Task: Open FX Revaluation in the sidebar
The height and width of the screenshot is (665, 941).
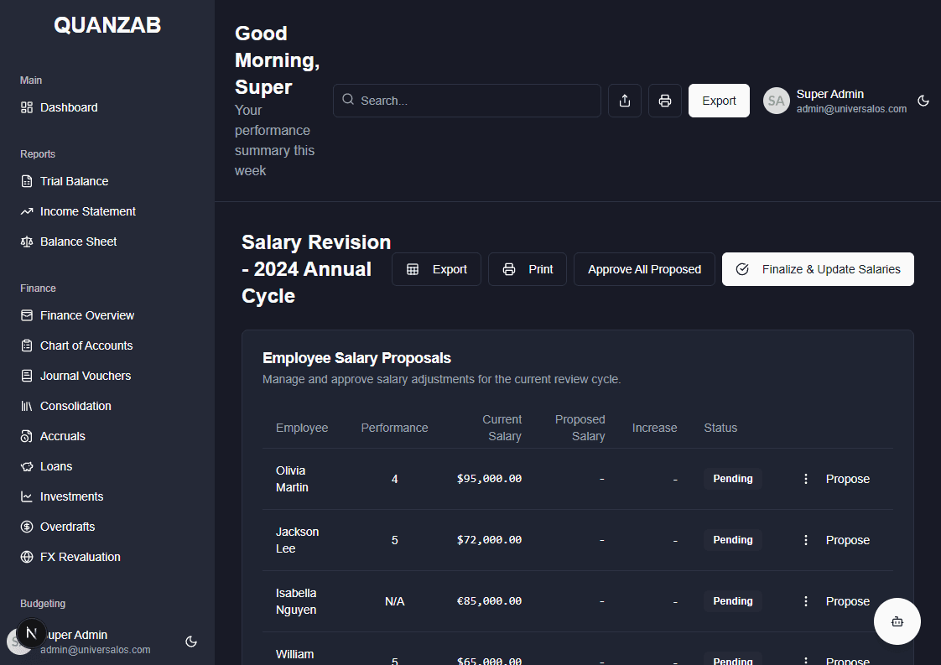Action: coord(80,557)
